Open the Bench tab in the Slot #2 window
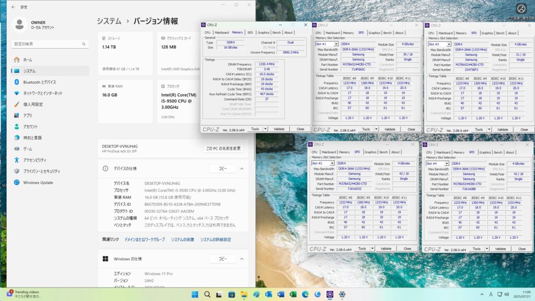 point(383,152)
